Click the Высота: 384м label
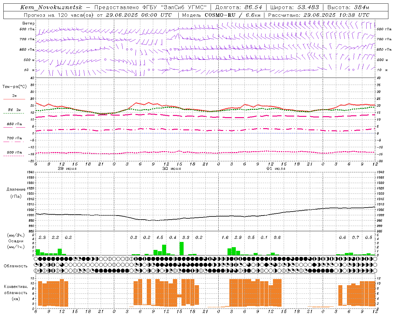This screenshot has width=393, height=314. point(348,7)
